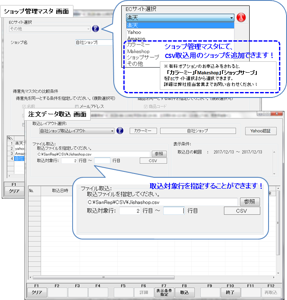Click the display conditions panel scroll down arrow

pyautogui.click(x=274, y=174)
